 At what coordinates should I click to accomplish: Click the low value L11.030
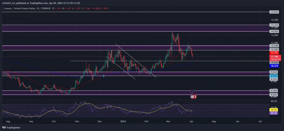click(77, 8)
